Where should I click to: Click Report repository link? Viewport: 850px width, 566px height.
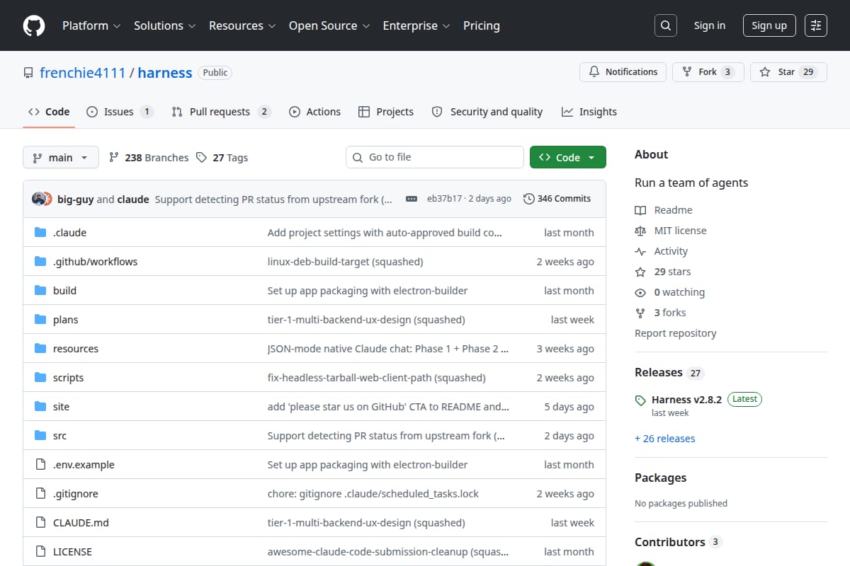675,333
